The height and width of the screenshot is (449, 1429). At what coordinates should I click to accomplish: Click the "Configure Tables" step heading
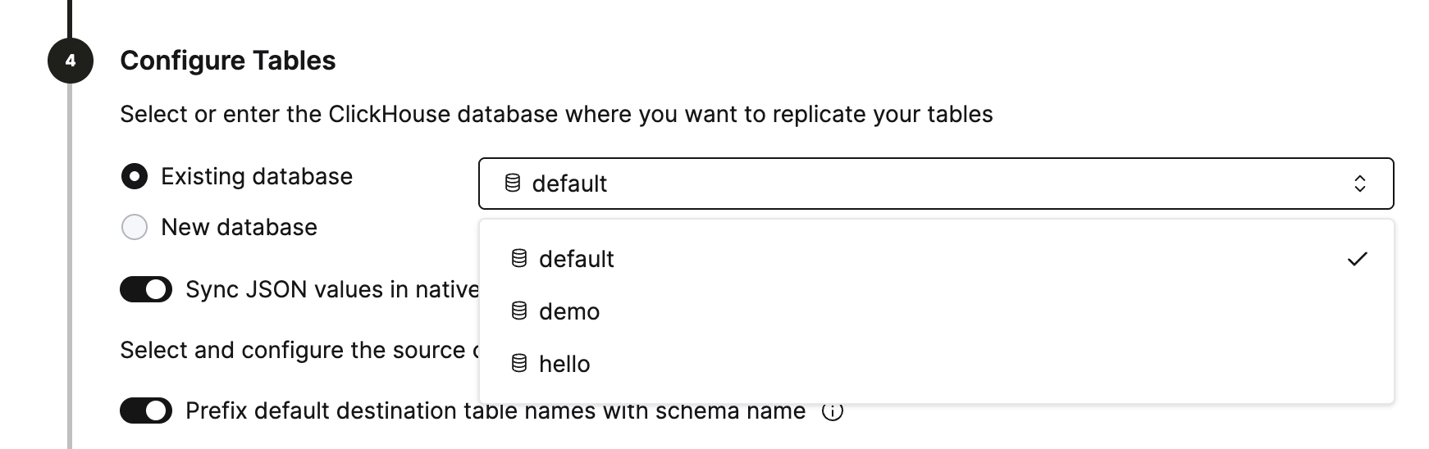228,61
